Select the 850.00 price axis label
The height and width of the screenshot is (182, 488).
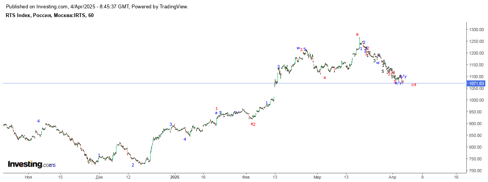tap(477, 135)
